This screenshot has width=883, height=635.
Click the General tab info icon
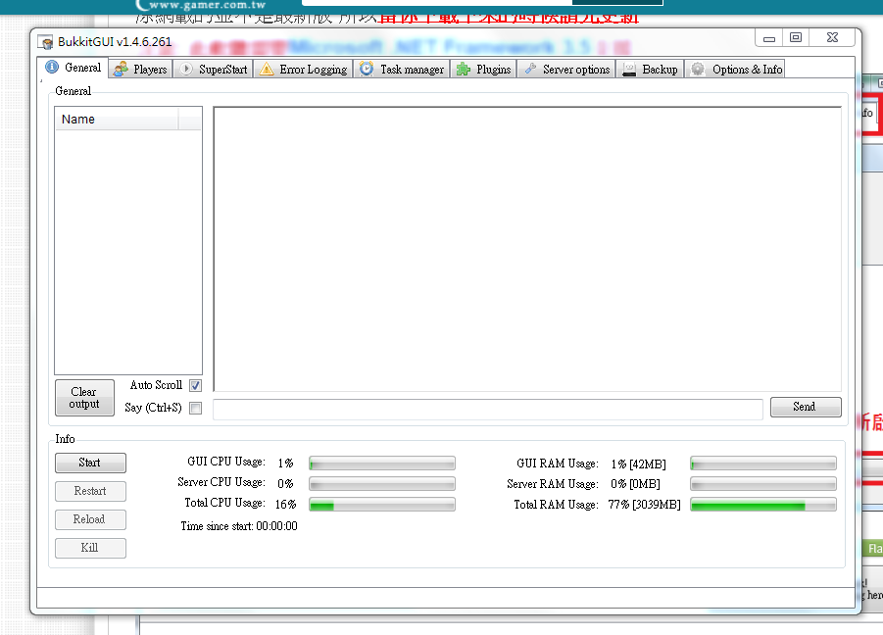click(52, 68)
